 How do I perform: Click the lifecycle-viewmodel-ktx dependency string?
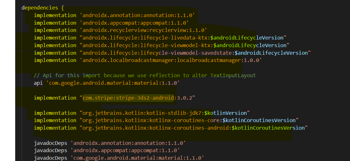[146, 45]
